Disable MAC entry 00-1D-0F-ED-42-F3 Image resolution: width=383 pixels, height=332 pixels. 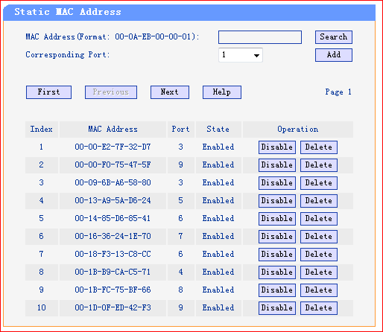point(277,308)
